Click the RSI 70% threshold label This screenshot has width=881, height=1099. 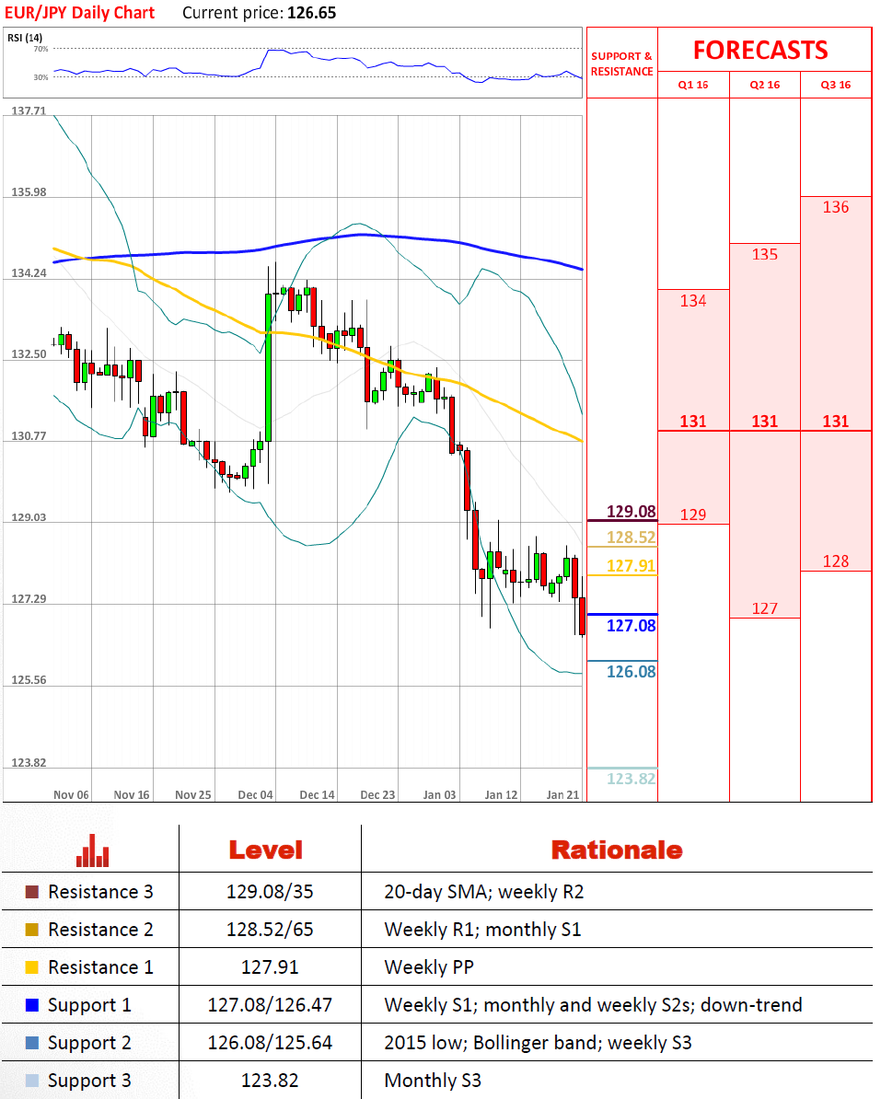41,49
